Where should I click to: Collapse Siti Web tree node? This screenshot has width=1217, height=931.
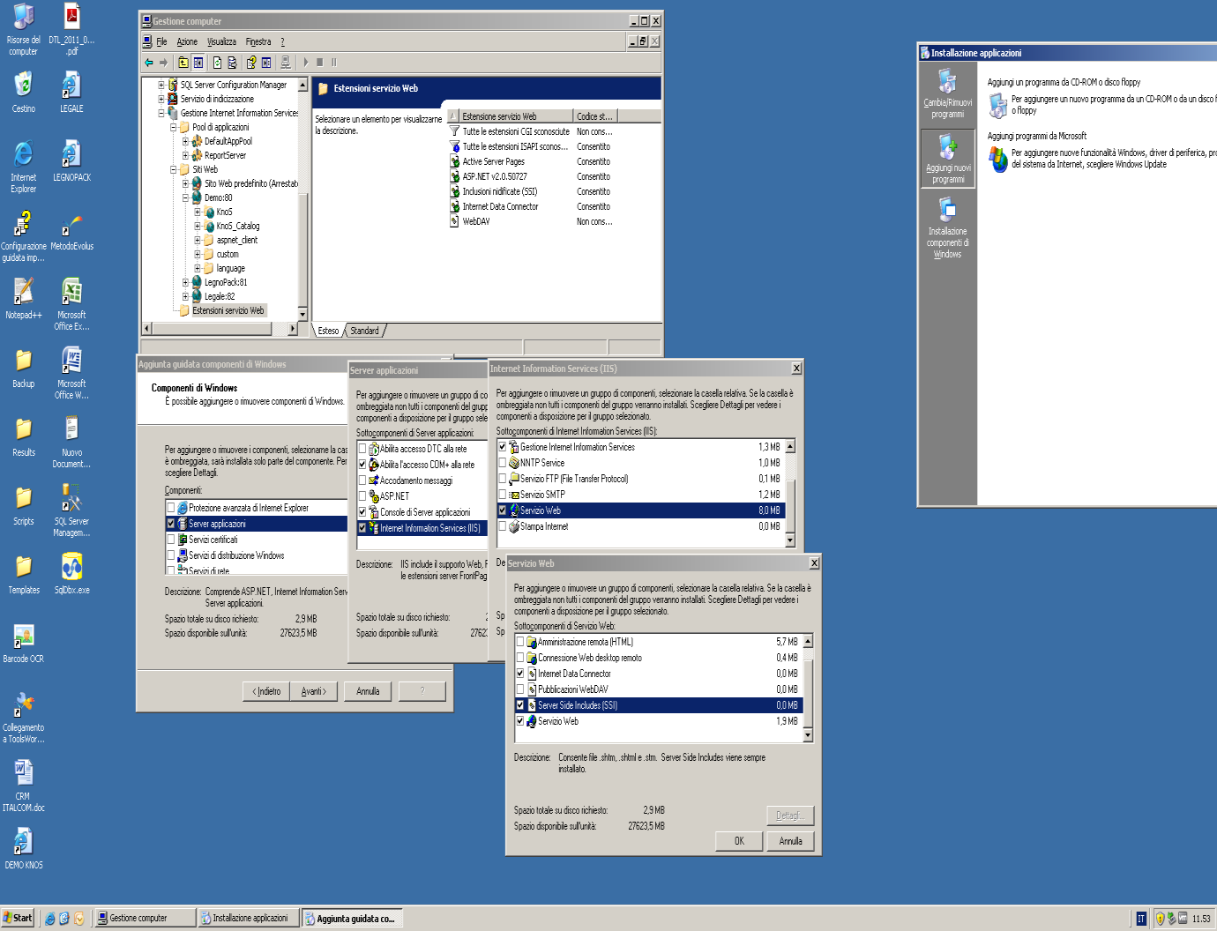[174, 170]
